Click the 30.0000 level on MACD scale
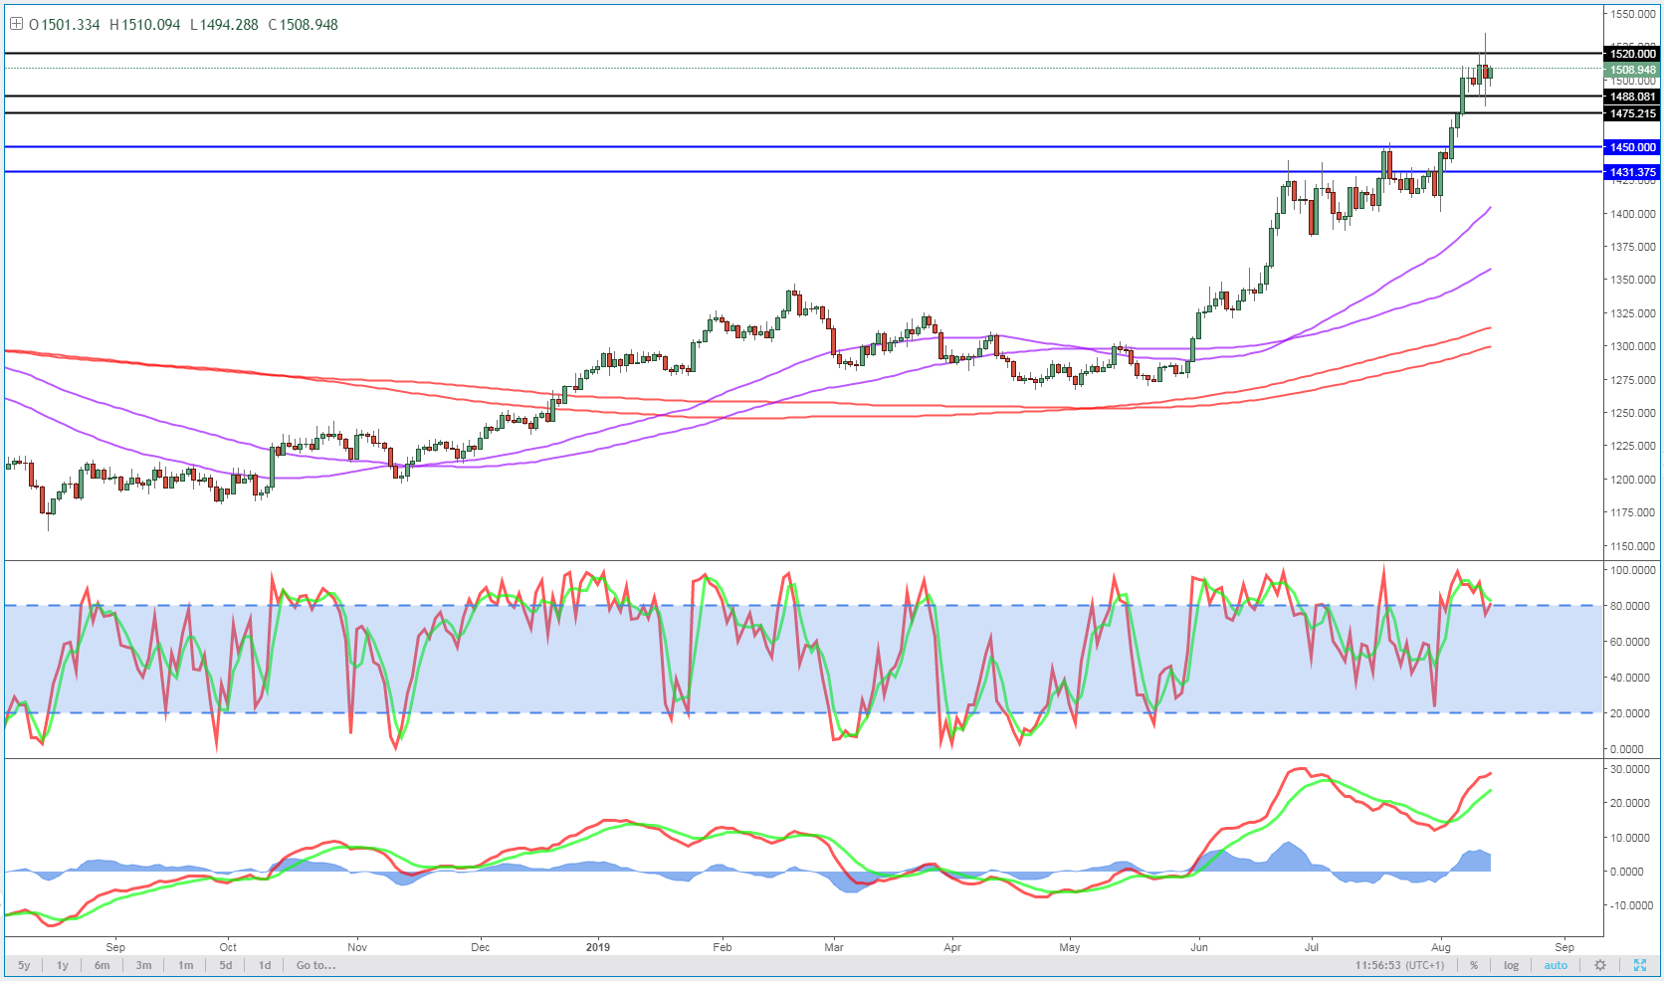The height and width of the screenshot is (981, 1664). coord(1632,769)
